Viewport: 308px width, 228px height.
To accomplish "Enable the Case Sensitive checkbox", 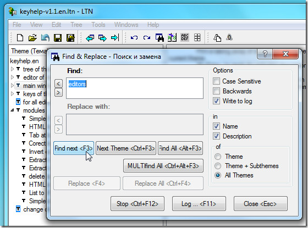I will 216,81.
